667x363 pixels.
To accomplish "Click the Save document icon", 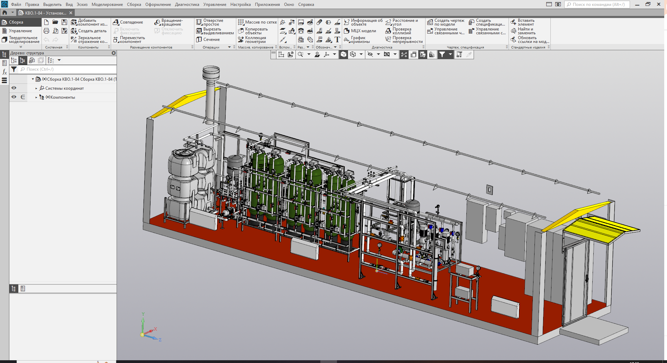I will coord(64,22).
